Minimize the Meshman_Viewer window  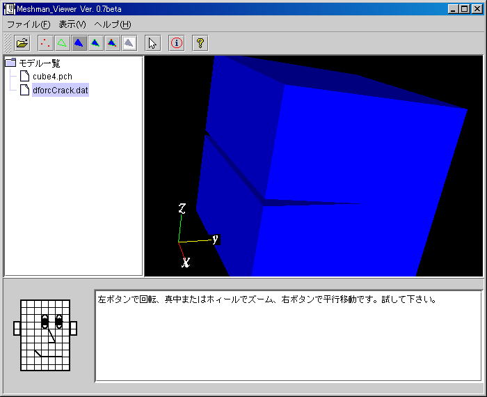coord(453,8)
